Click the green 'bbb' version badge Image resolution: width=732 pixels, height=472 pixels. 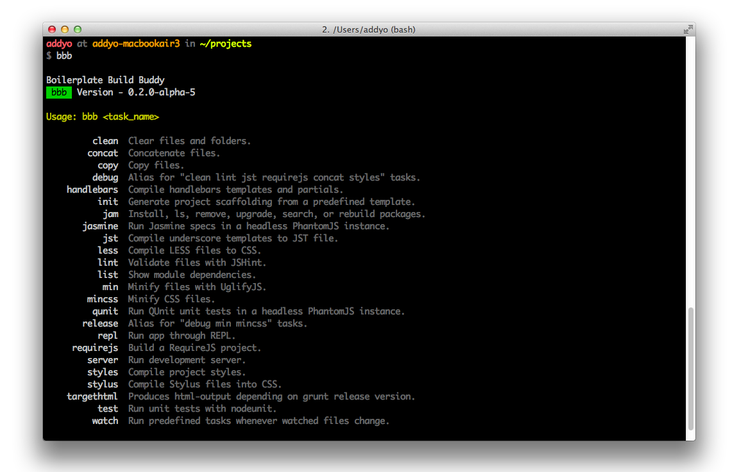59,92
